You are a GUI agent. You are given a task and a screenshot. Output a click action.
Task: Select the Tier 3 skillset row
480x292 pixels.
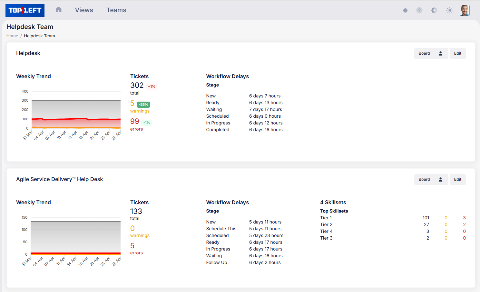pos(393,238)
